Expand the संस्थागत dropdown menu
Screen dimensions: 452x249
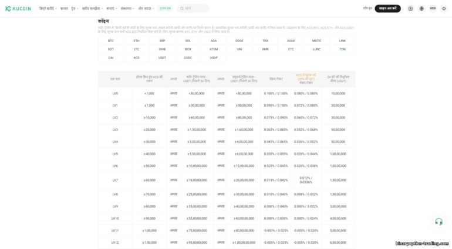(127, 9)
